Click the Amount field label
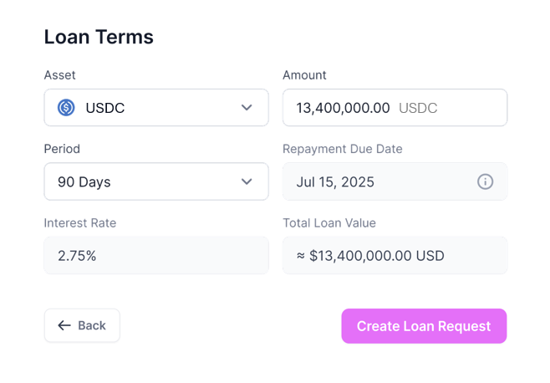 pyautogui.click(x=304, y=75)
